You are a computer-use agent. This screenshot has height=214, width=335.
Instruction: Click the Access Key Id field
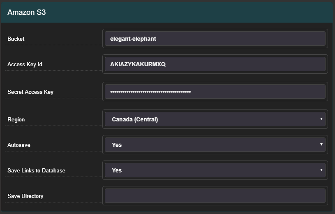tap(215, 64)
